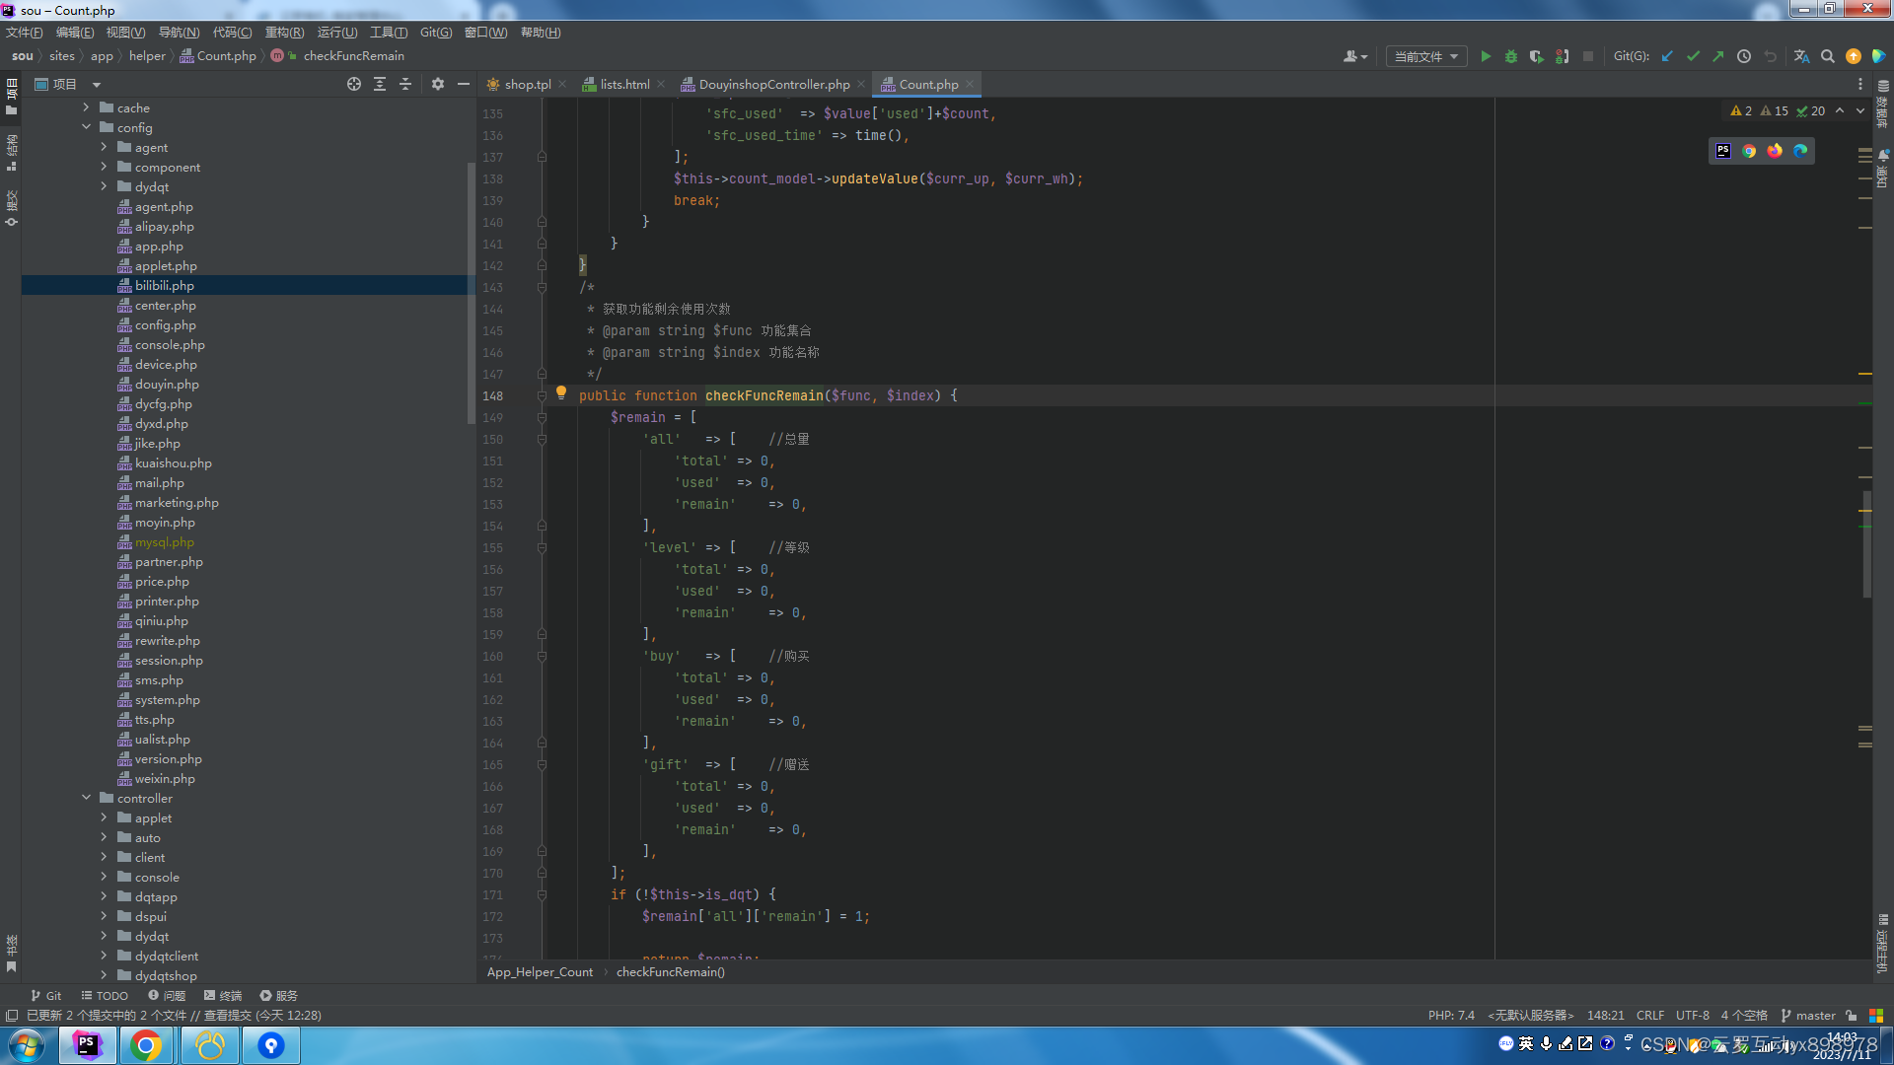
Task: Open editor tabs more-options menu
Action: click(1860, 84)
